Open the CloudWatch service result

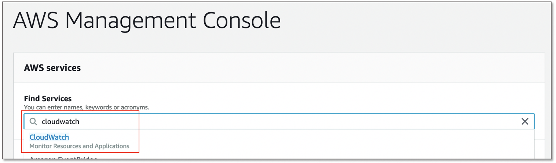coord(49,137)
